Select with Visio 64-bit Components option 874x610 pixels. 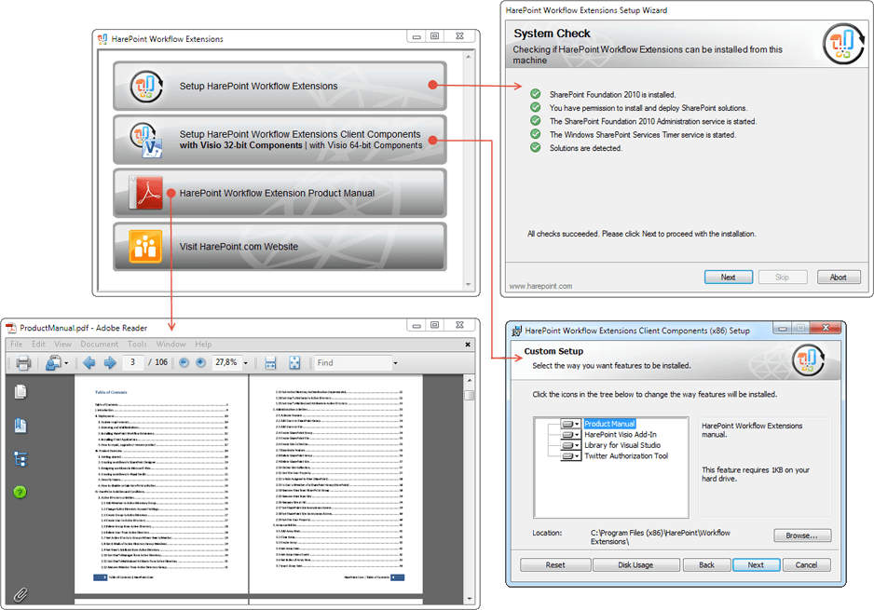click(x=365, y=145)
